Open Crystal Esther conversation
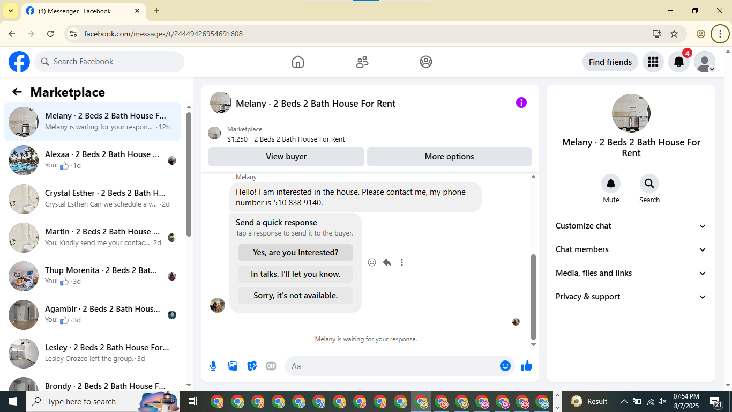 93,199
